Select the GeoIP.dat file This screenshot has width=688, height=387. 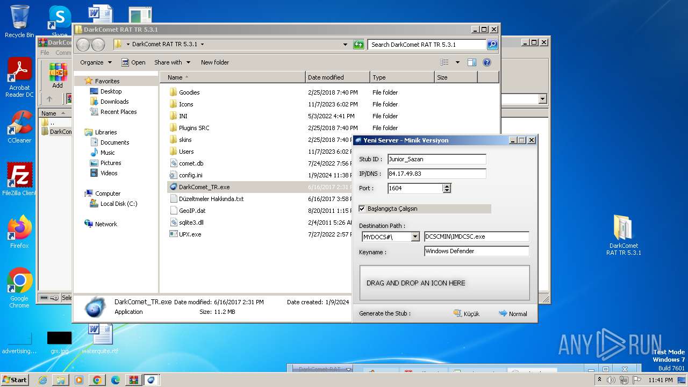coord(192,211)
